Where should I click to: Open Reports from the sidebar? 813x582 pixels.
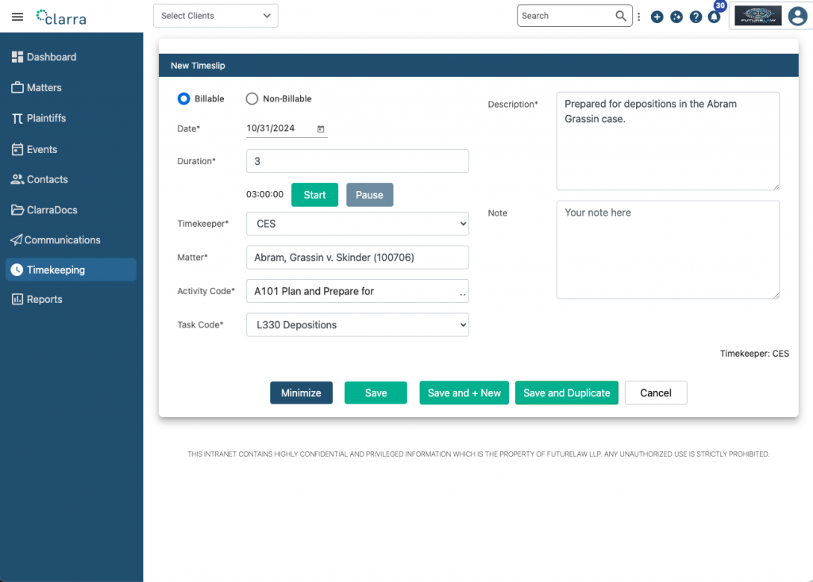pos(44,300)
